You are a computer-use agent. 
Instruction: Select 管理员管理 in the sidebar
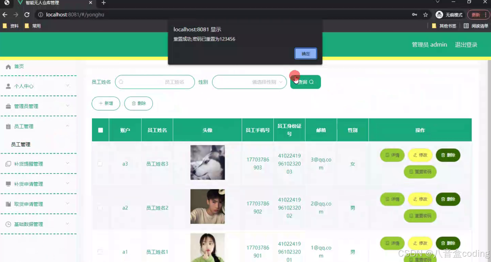click(x=26, y=106)
